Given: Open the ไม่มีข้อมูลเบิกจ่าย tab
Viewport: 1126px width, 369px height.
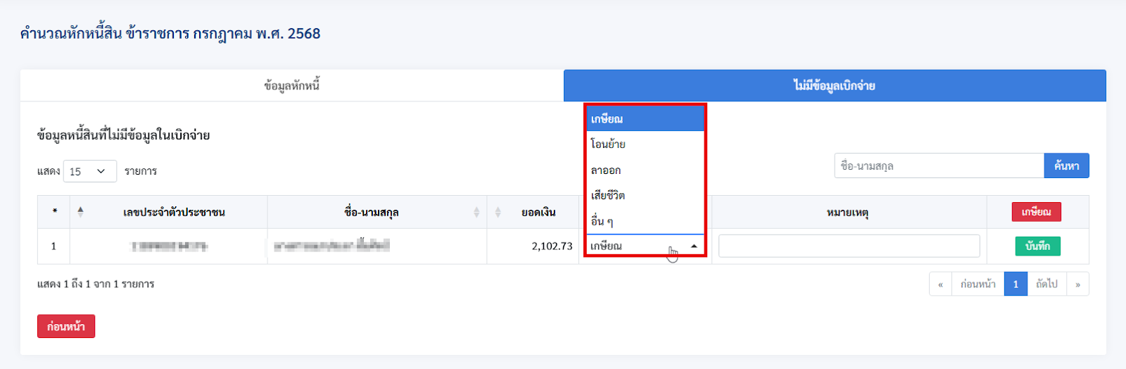Looking at the screenshot, I should click(835, 86).
